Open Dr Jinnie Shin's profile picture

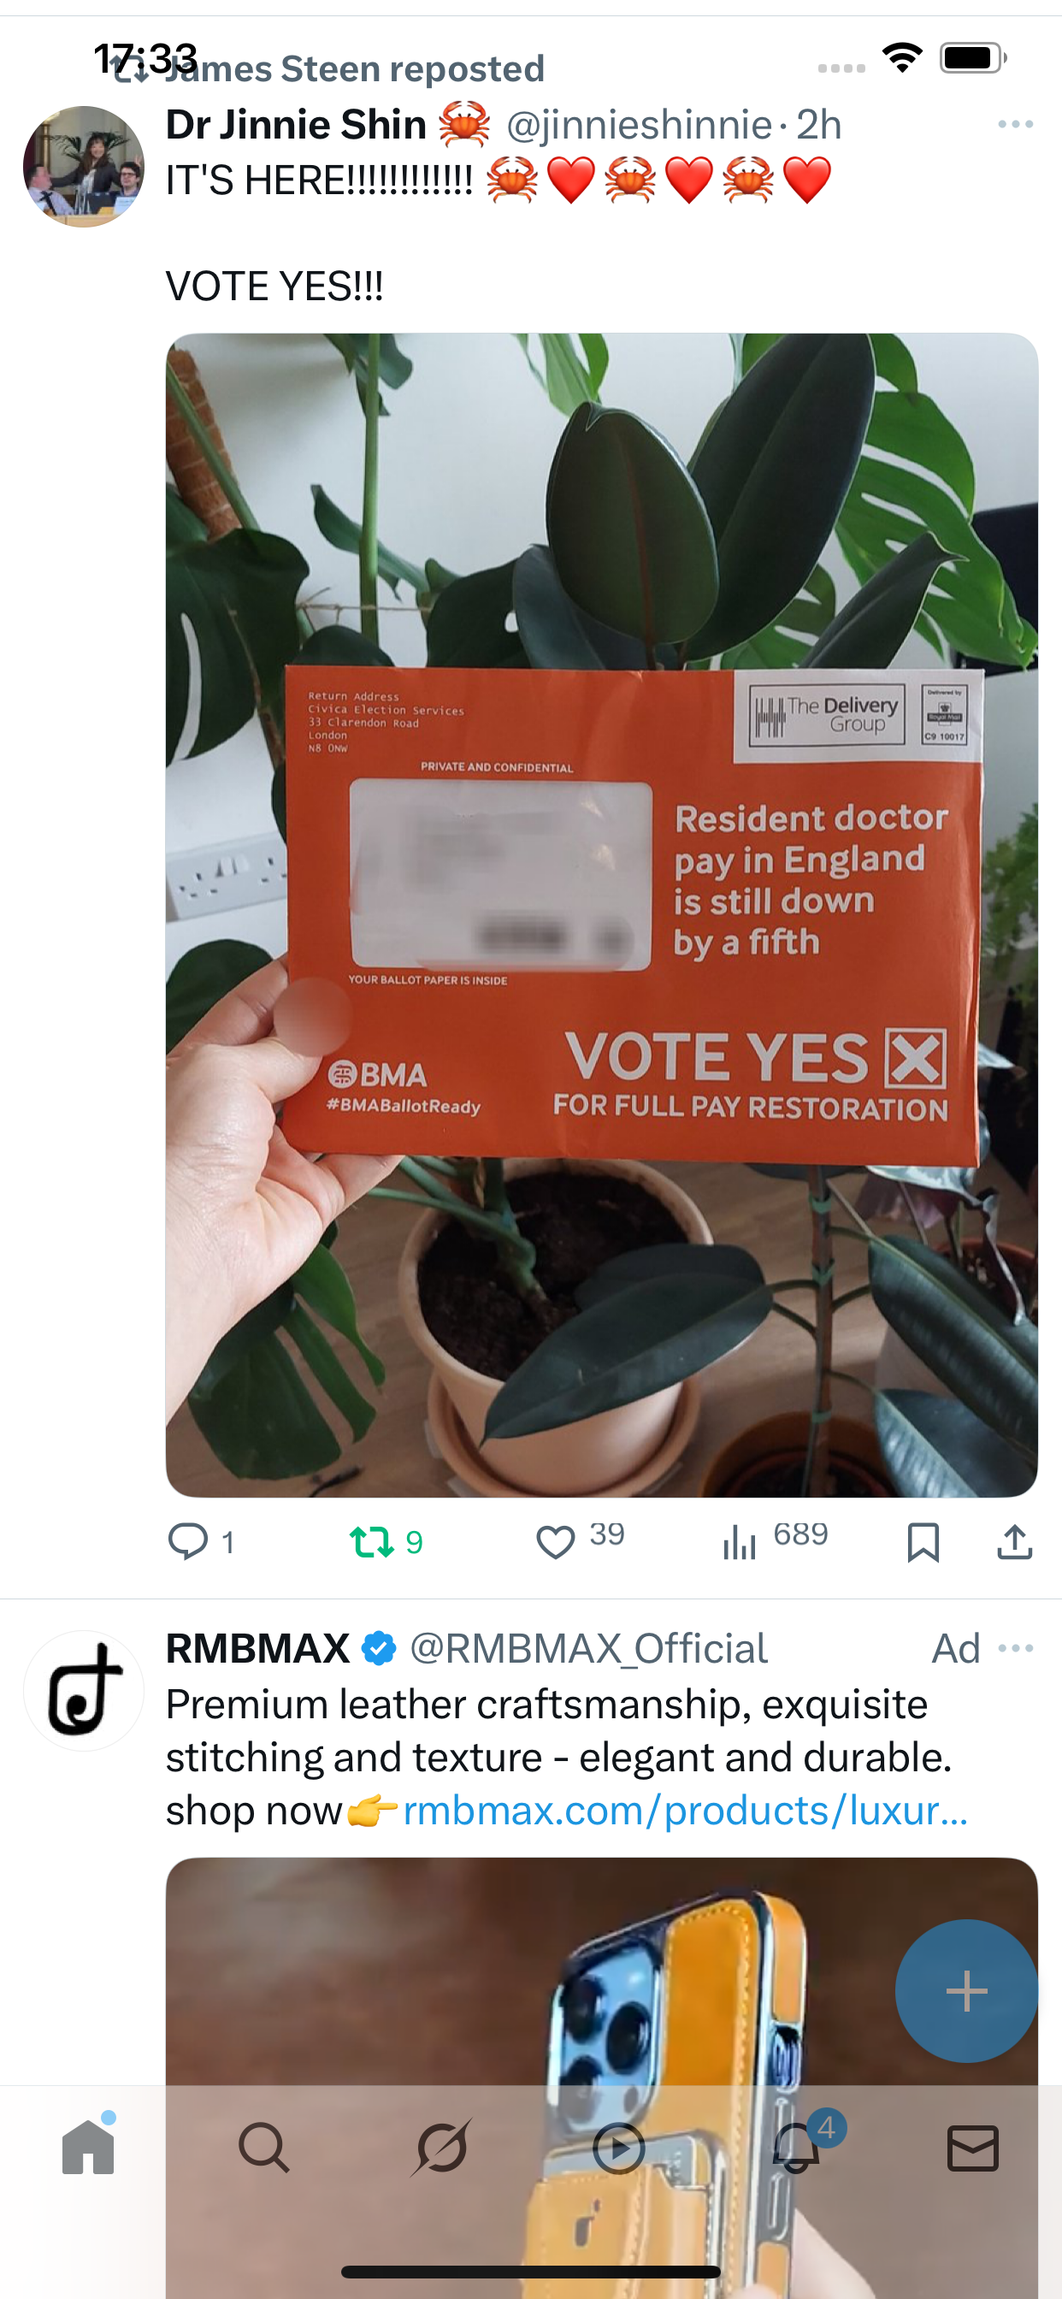[x=83, y=167]
